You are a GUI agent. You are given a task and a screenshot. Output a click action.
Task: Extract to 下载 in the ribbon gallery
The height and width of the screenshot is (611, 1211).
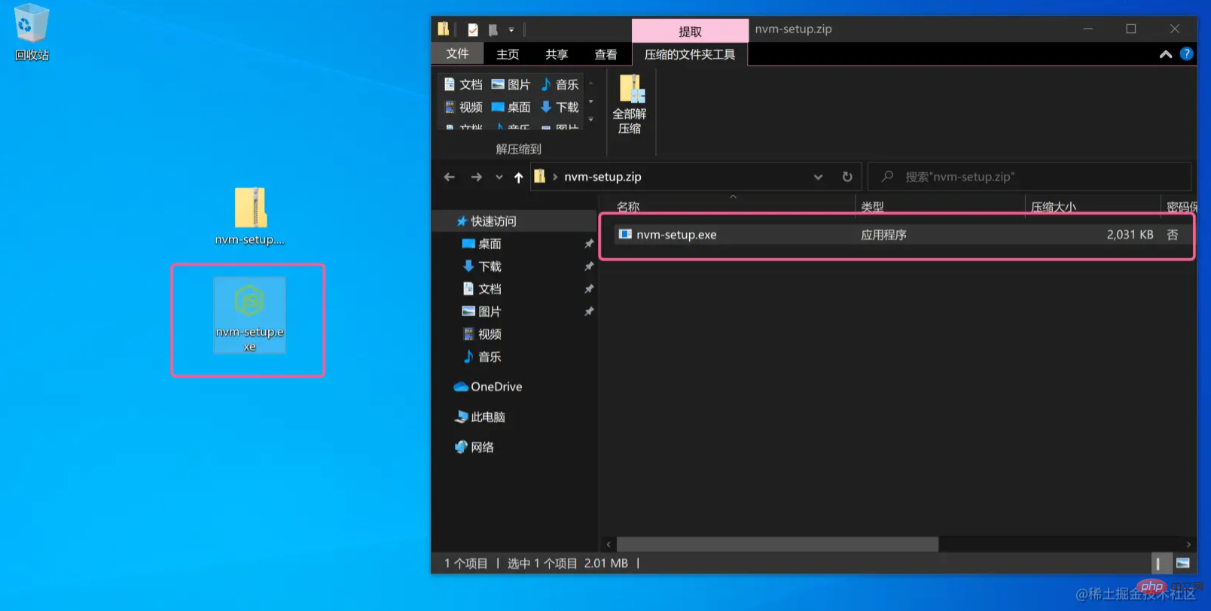point(560,107)
